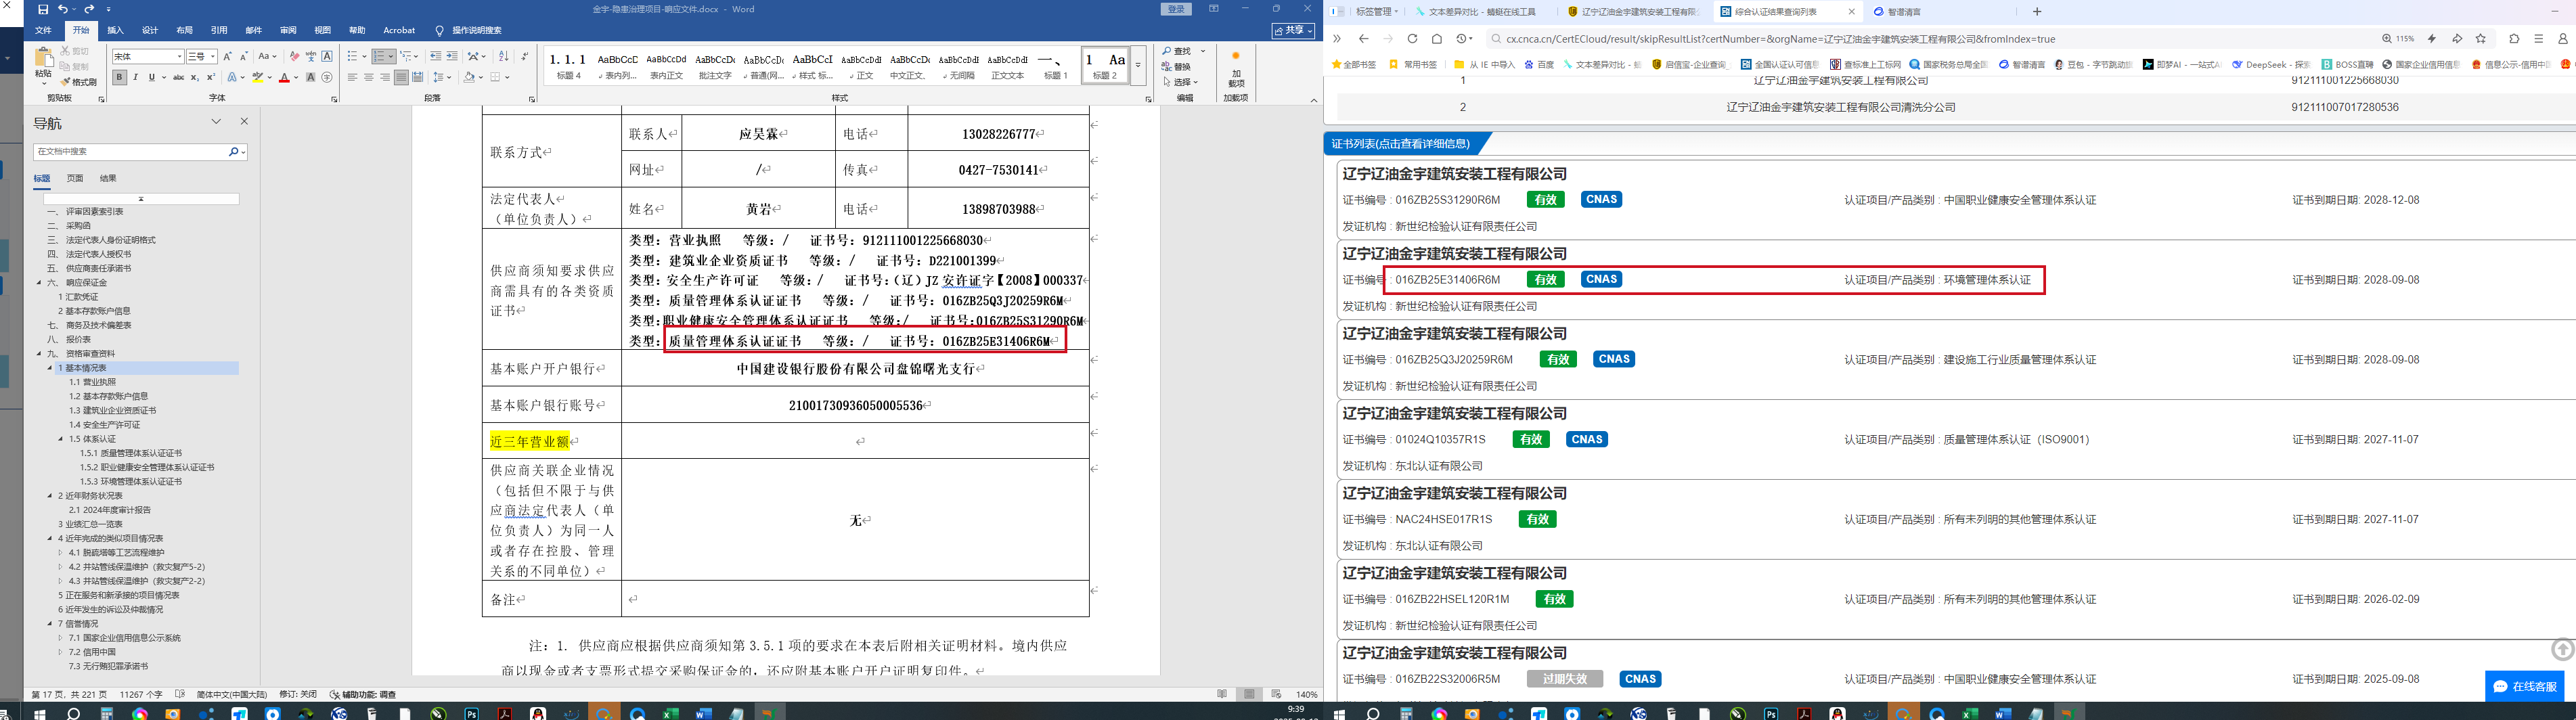Toggle character shading on the text
The height and width of the screenshot is (720, 2576).
tap(311, 77)
